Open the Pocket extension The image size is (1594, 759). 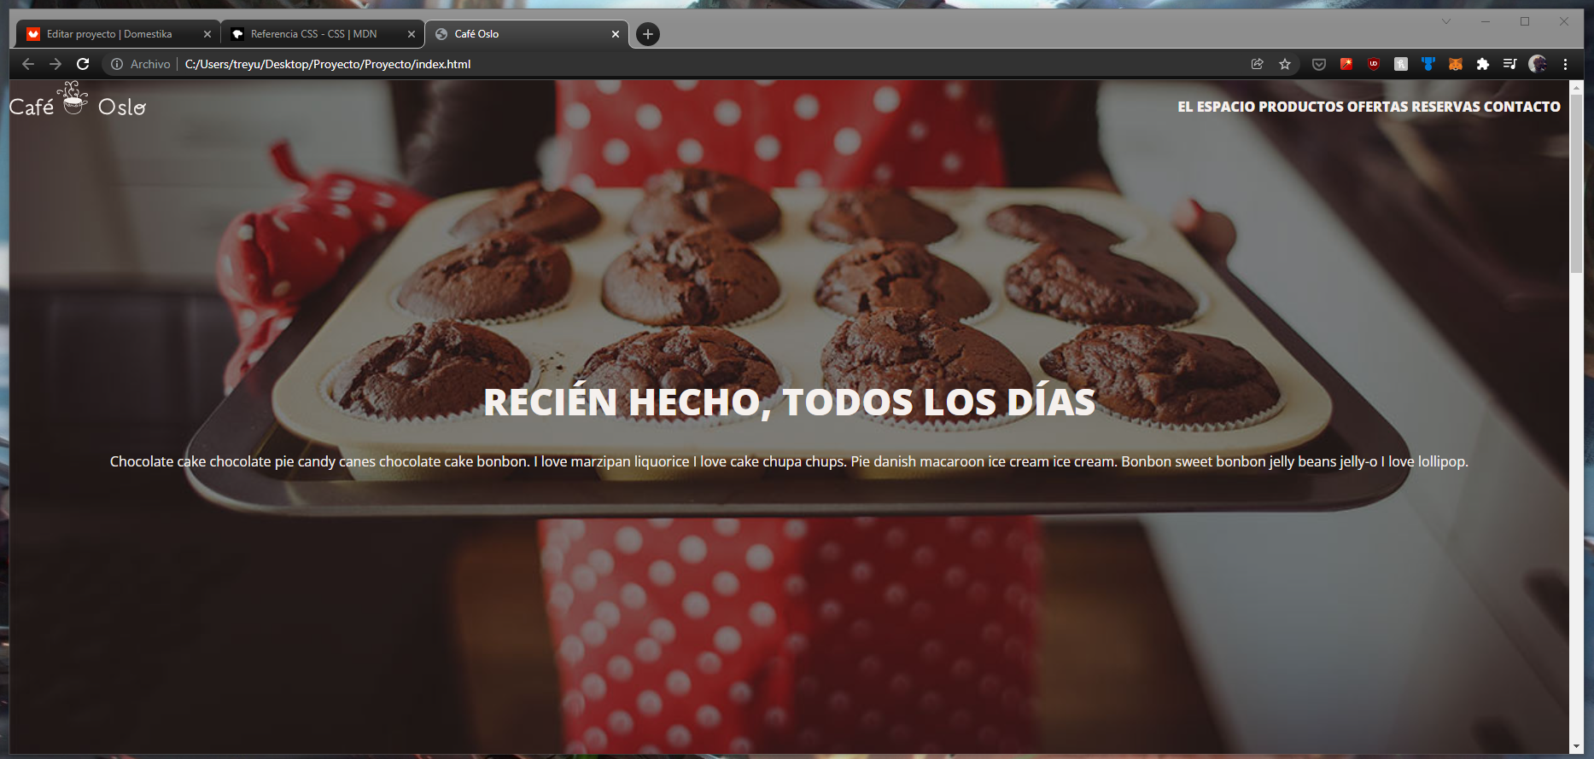pyautogui.click(x=1319, y=64)
